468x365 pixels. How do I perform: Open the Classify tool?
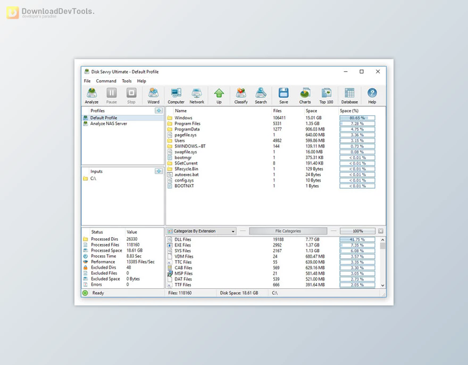[241, 95]
